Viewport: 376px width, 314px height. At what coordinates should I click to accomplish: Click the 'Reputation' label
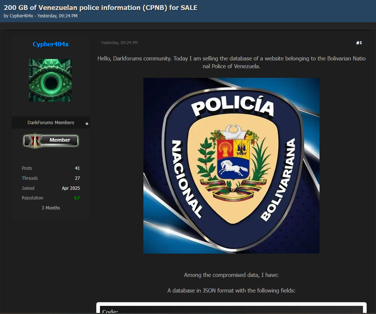pyautogui.click(x=32, y=198)
